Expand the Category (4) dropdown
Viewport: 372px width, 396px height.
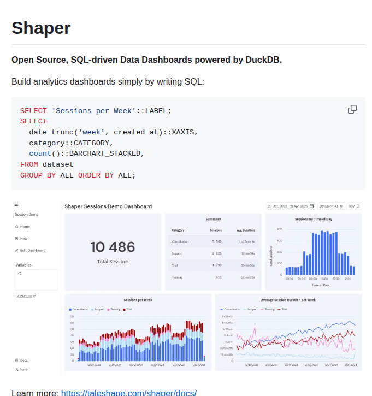click(331, 206)
